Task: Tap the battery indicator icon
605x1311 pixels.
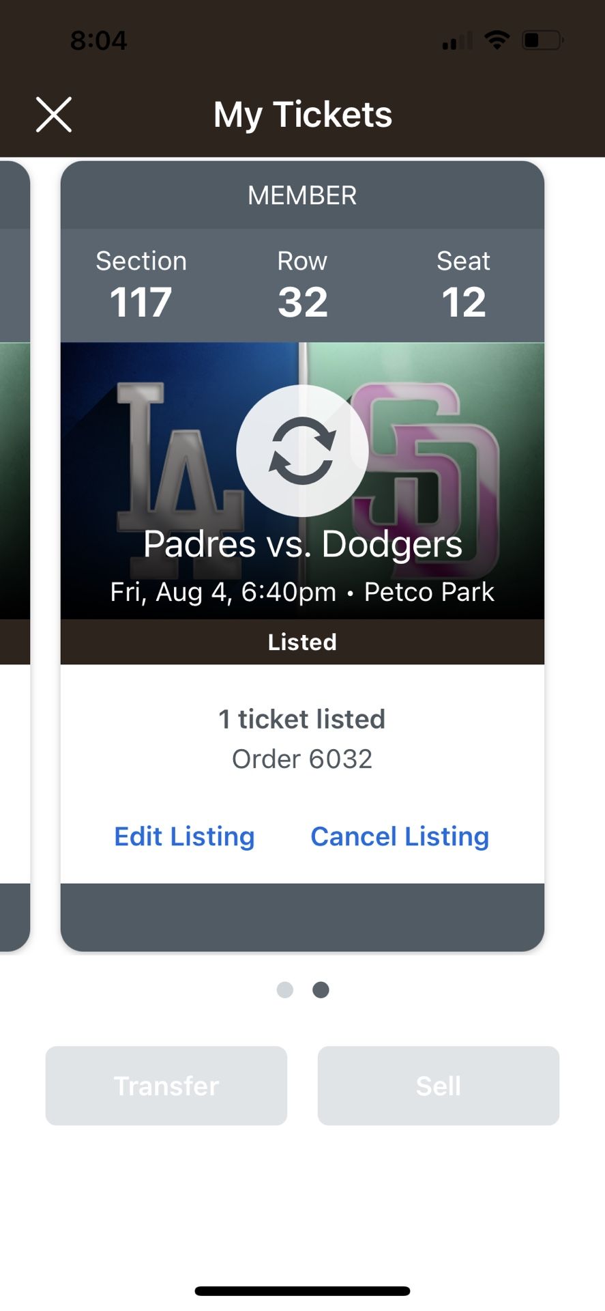Action: tap(542, 40)
